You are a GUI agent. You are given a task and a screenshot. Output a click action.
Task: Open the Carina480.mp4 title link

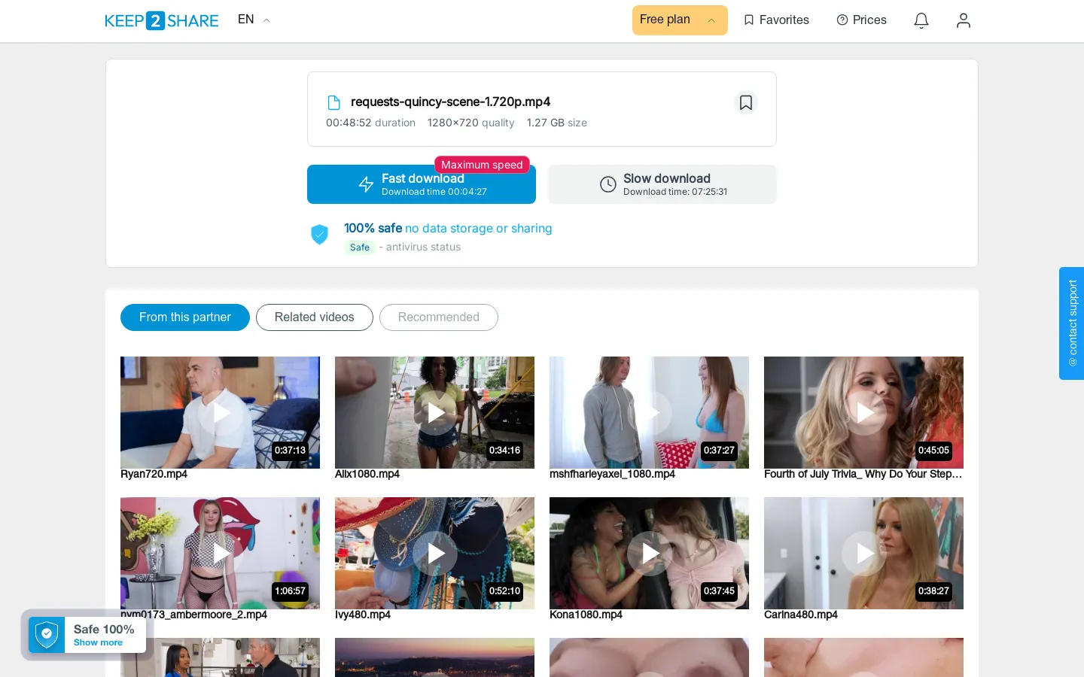801,615
